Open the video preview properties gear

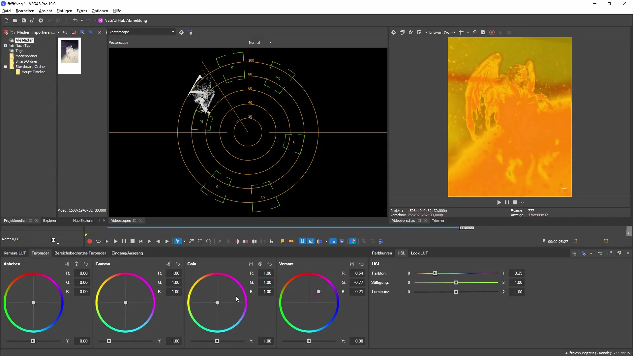[x=394, y=32]
